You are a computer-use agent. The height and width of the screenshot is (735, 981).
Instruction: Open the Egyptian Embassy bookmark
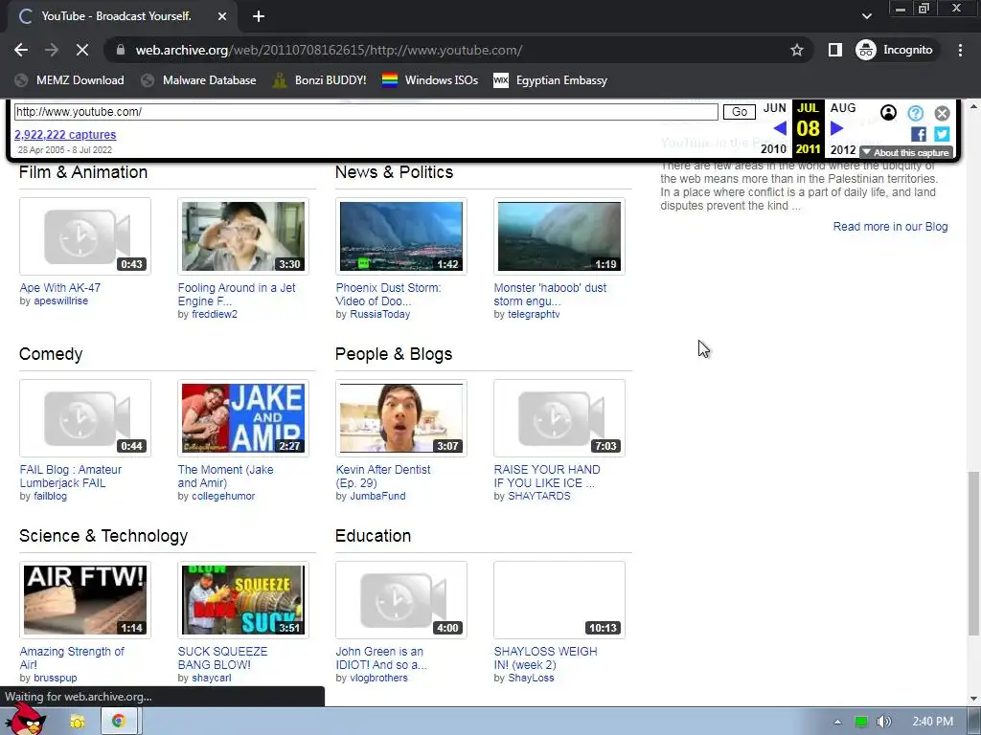pyautogui.click(x=551, y=80)
